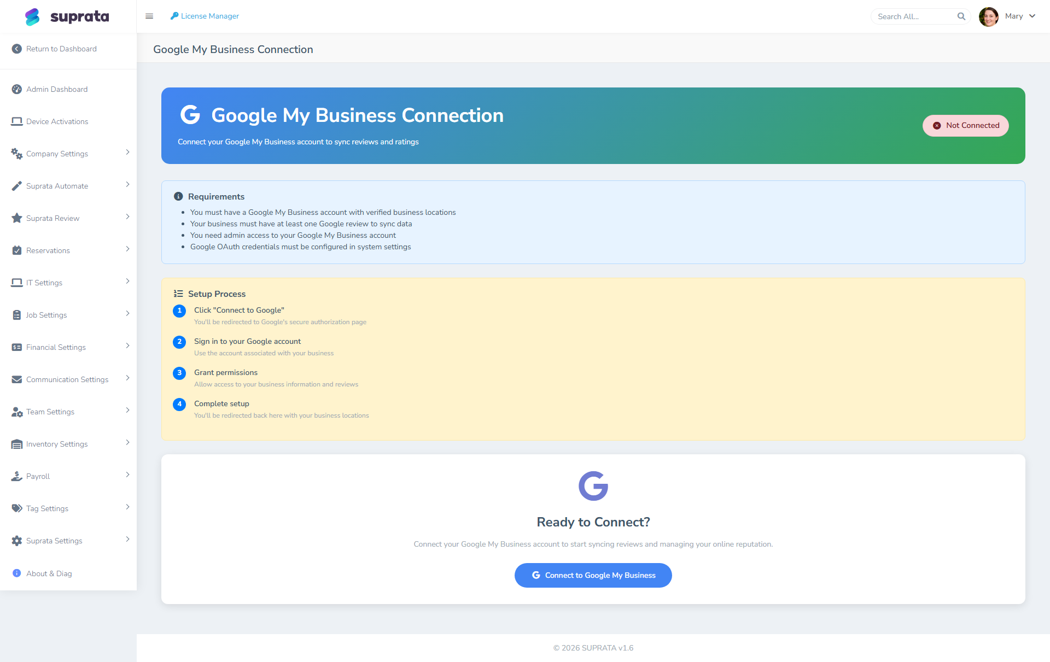This screenshot has height=662, width=1050.
Task: Open Admin Dashboard menu item
Action: click(x=68, y=89)
